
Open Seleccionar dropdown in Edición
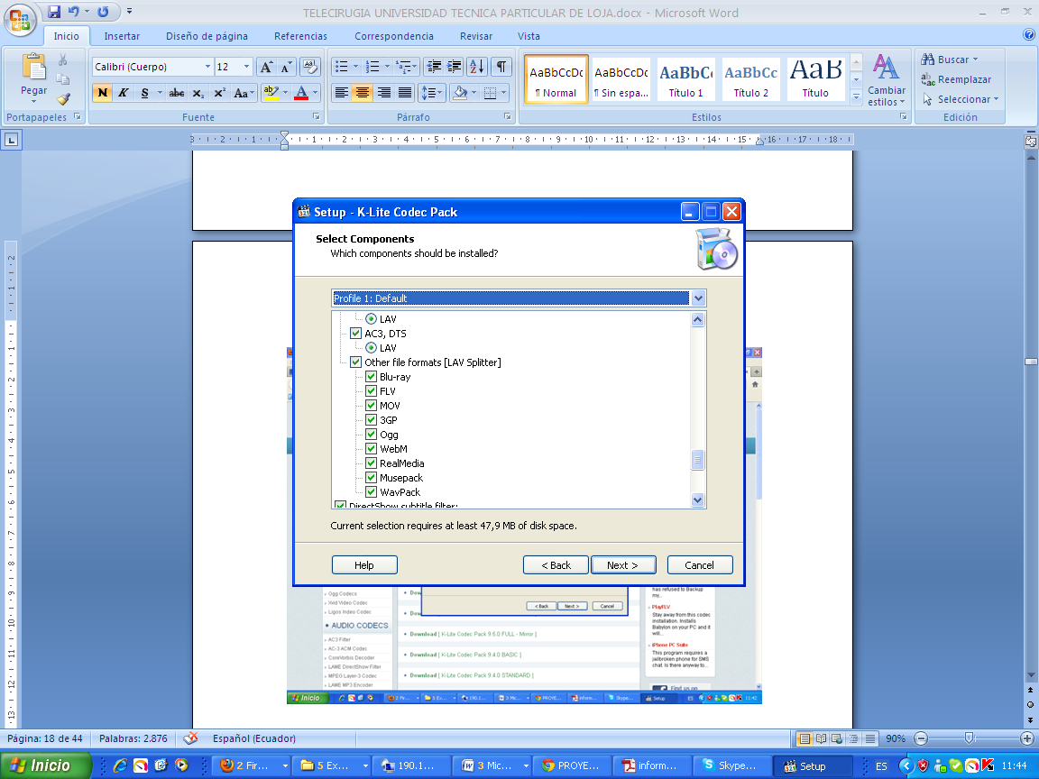coord(961,99)
